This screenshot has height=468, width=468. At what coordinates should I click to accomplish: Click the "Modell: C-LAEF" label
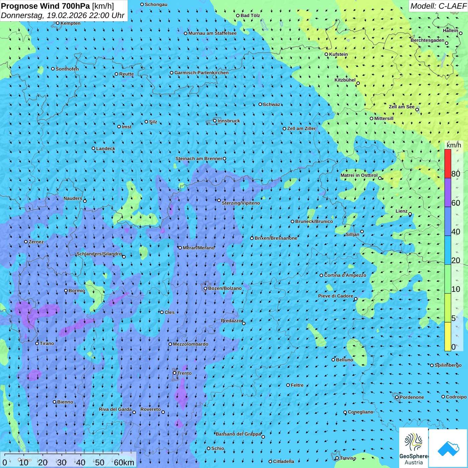tap(438, 6)
